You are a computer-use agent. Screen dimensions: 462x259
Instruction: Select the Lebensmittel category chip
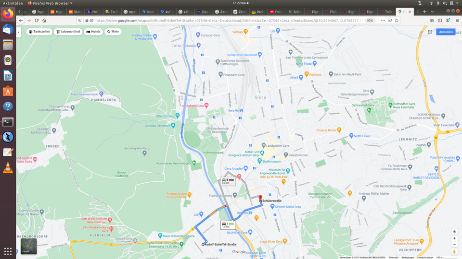point(68,32)
